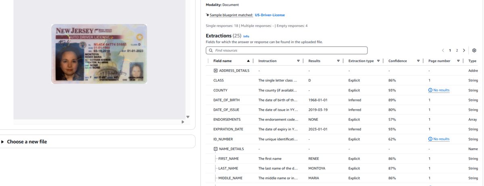Click result value 2023-01-01

pos(318,129)
